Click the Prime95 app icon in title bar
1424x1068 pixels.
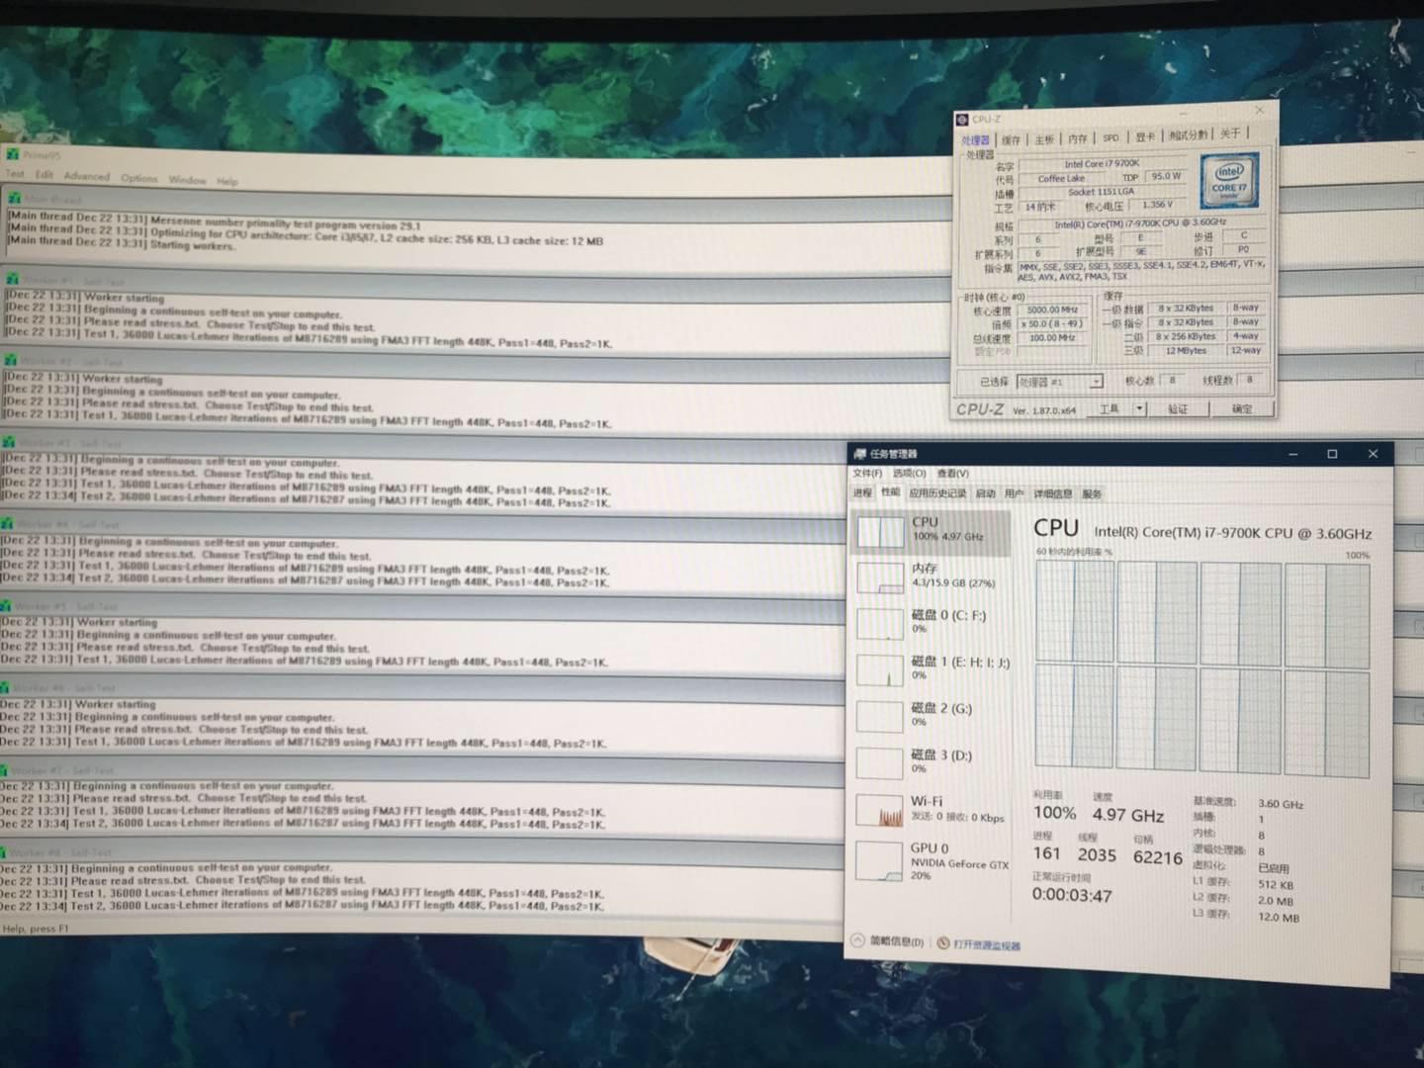pos(12,154)
